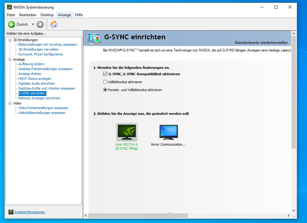Screen dimensions: 307x223
Task: Open HDCP-Status anzeigen
Action: [35, 79]
